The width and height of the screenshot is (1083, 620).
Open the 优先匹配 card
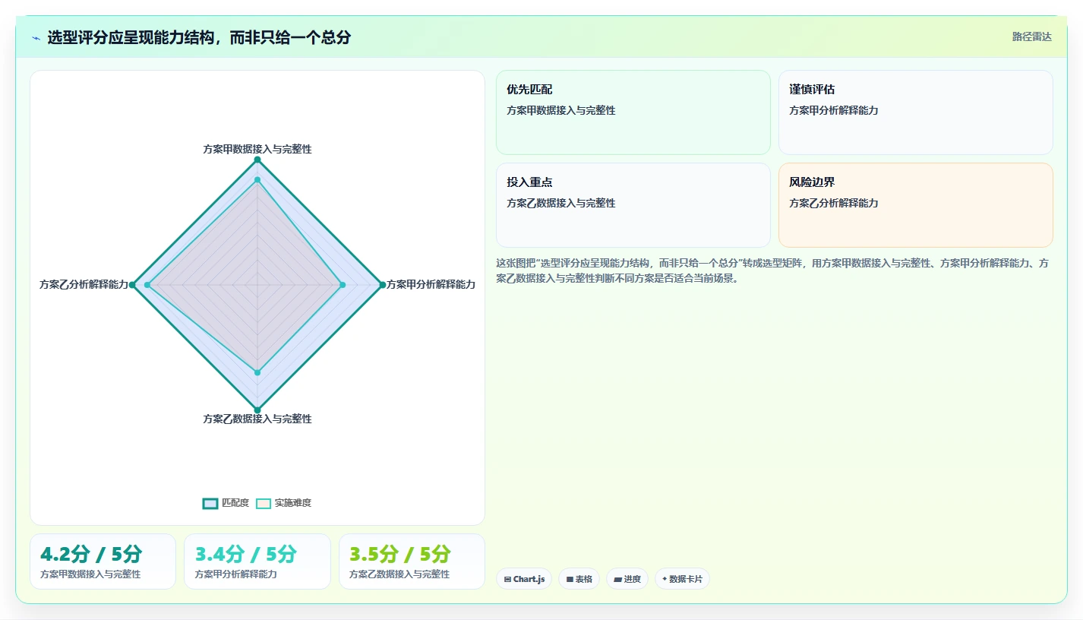tap(633, 112)
